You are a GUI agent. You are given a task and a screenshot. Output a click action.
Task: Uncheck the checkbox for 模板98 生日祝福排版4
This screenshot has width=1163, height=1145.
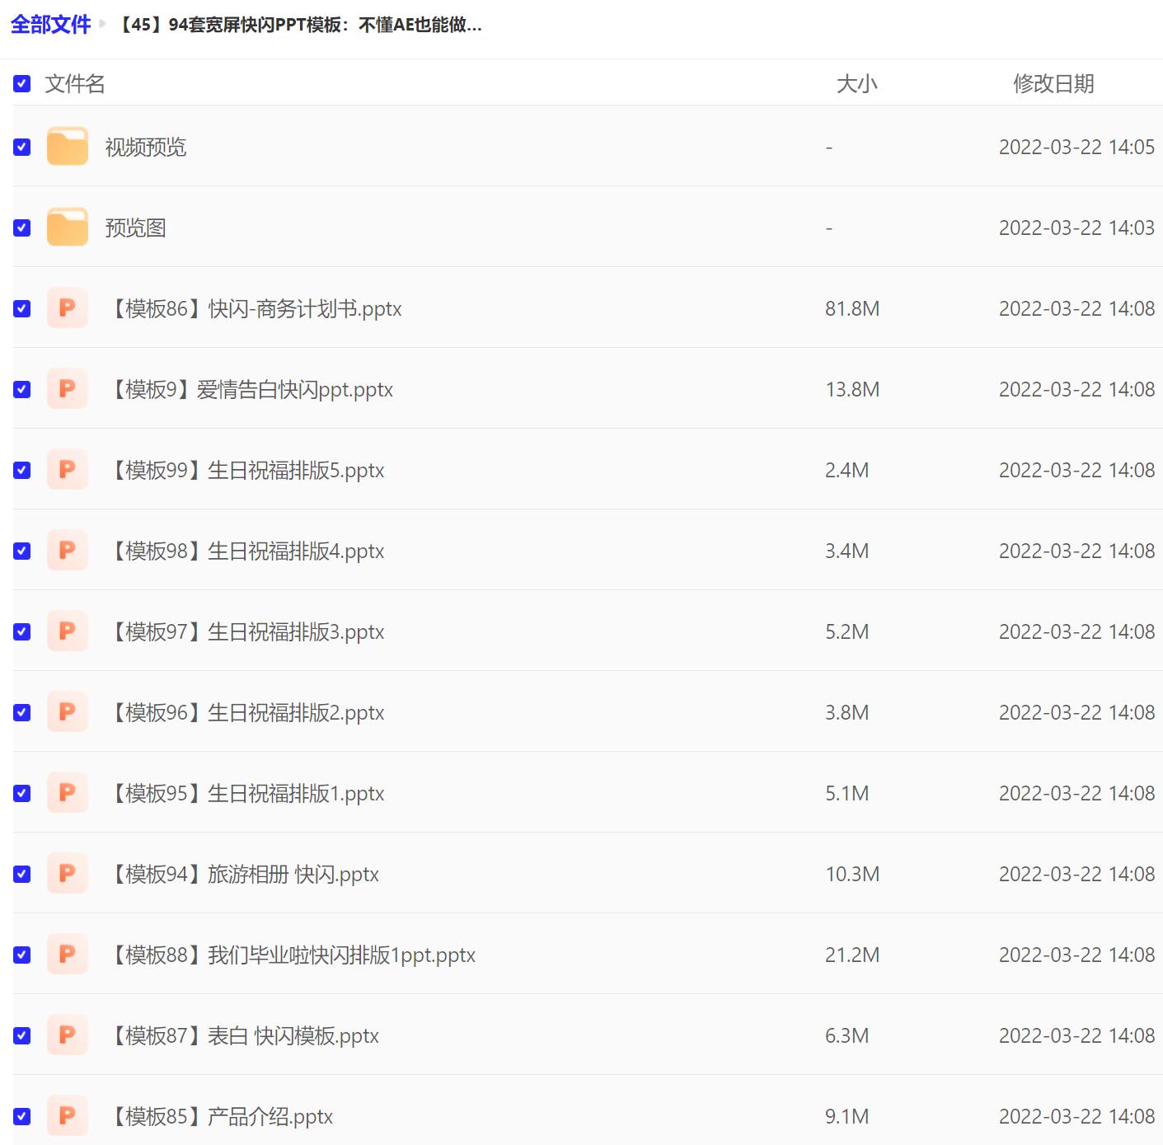[x=22, y=551]
